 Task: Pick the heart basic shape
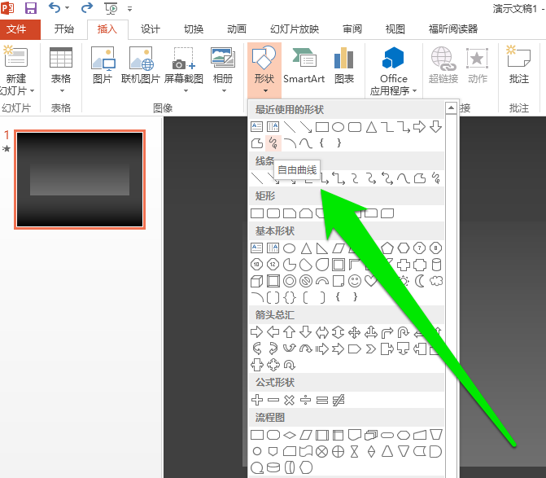point(370,281)
